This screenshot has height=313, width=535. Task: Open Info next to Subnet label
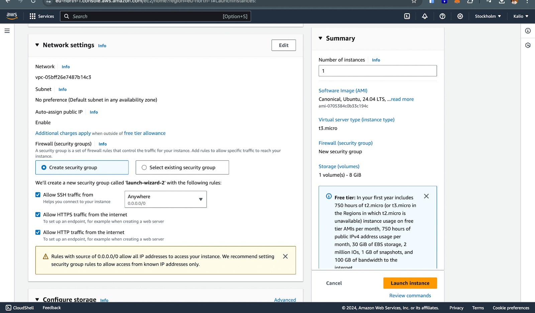tap(63, 90)
